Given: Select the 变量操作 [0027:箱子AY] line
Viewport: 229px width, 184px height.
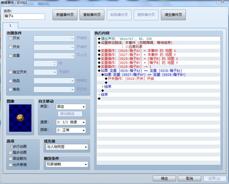Looking at the screenshot, I should 159,55.
